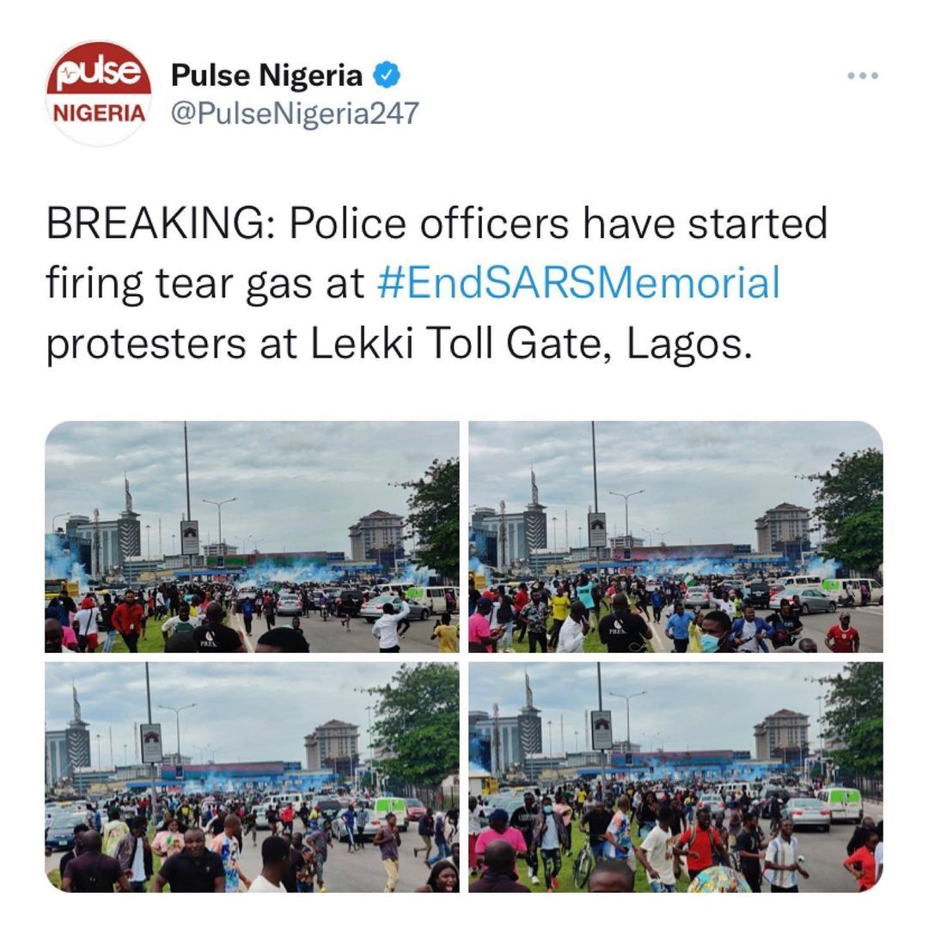The height and width of the screenshot is (928, 928).
Task: Click the white-shirted running man in first photo
Action: pyautogui.click(x=390, y=626)
